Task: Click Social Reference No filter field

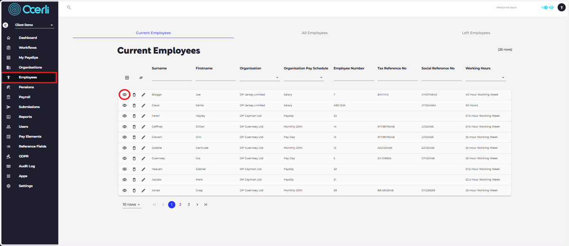Action: [441, 78]
